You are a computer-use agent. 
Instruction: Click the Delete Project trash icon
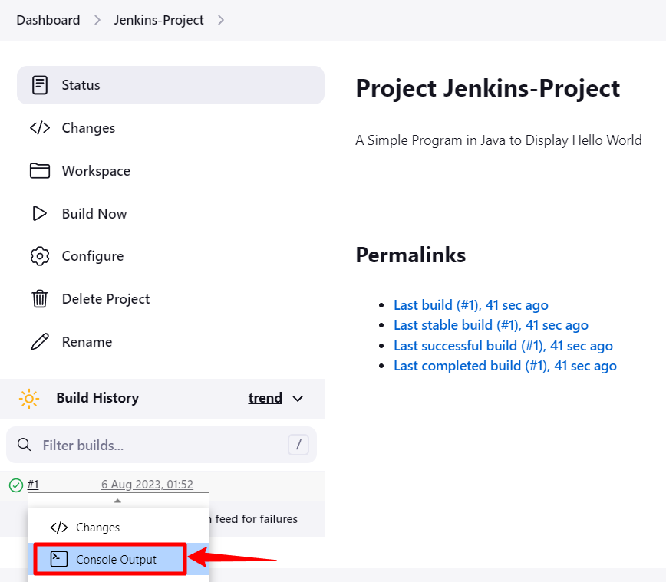40,299
